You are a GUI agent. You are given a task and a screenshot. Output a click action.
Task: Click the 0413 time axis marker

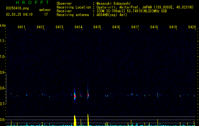pos(59,27)
